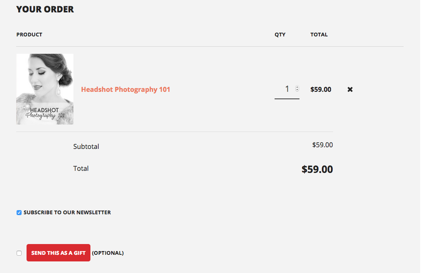Image resolution: width=421 pixels, height=273 pixels.
Task: Click the red Send This As A Gift button
Action: 58,253
